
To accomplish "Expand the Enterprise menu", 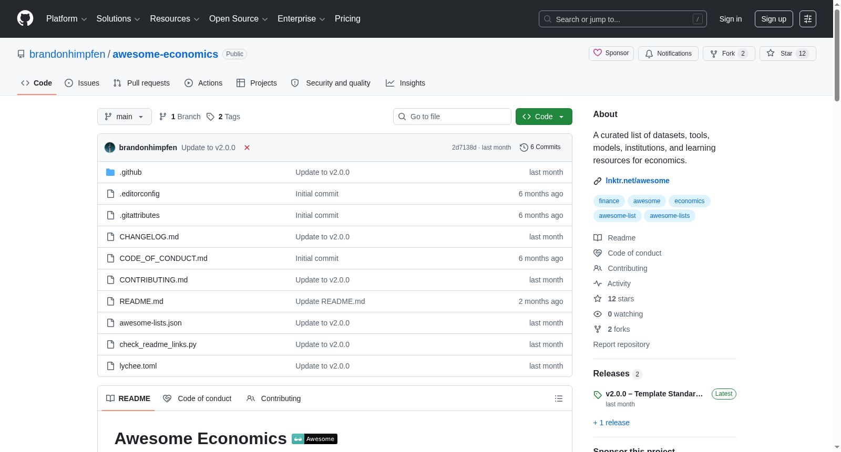I will click(301, 19).
